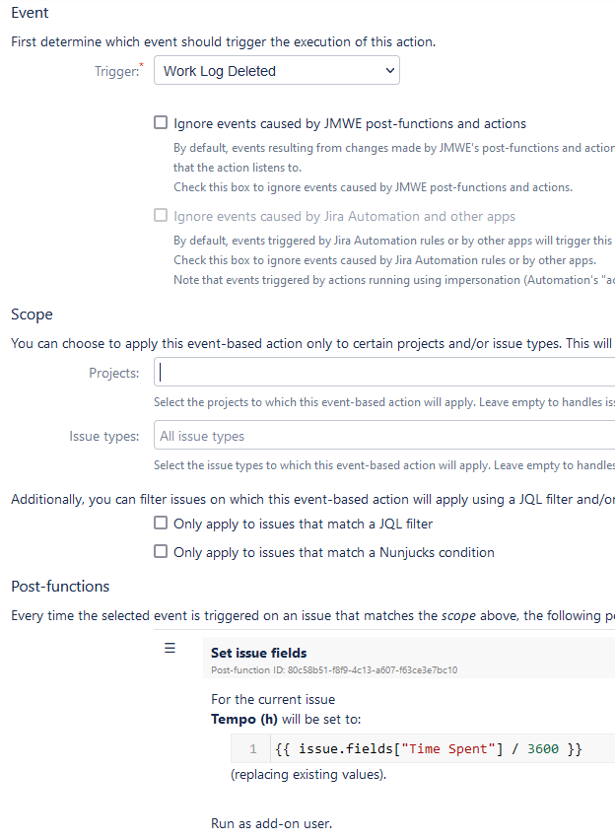Click the Only apply to JQL filter label
615x840 pixels.
(304, 524)
